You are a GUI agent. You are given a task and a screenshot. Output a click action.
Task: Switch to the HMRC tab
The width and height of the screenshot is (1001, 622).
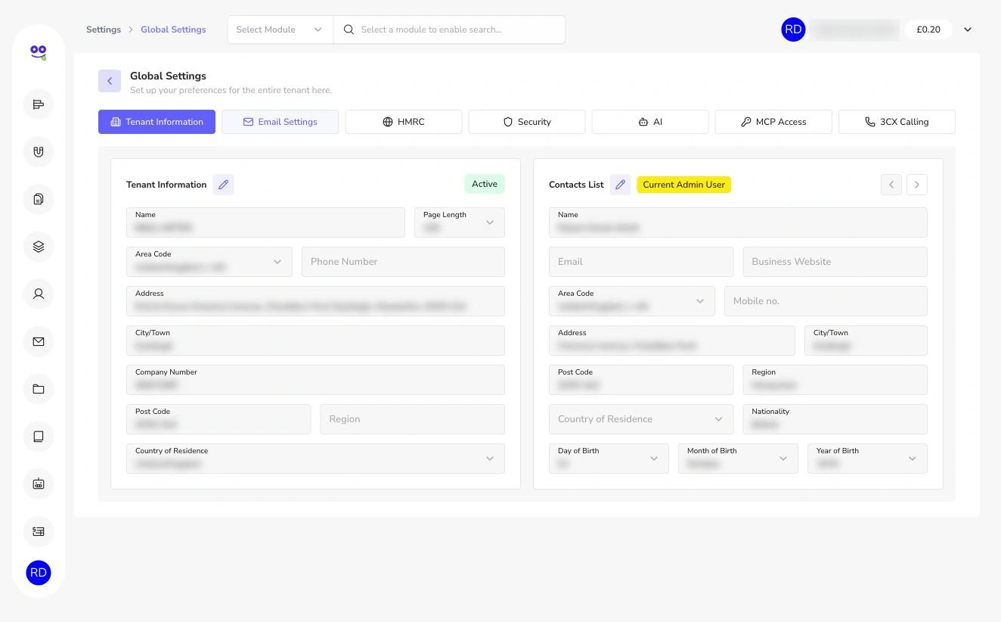click(404, 122)
